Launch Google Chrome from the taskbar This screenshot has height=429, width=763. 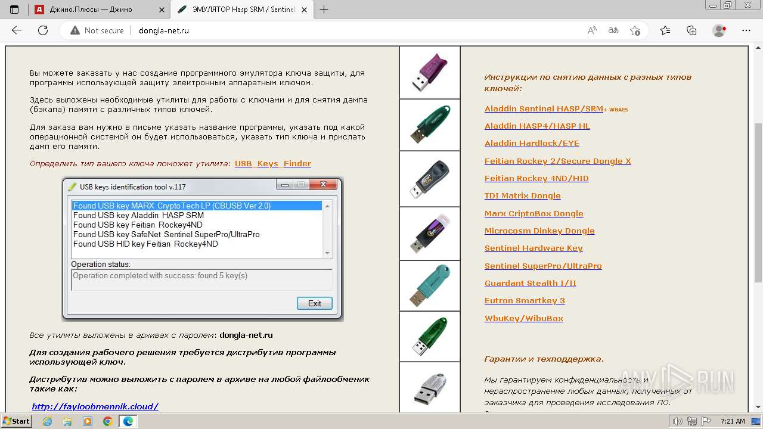[x=107, y=421]
